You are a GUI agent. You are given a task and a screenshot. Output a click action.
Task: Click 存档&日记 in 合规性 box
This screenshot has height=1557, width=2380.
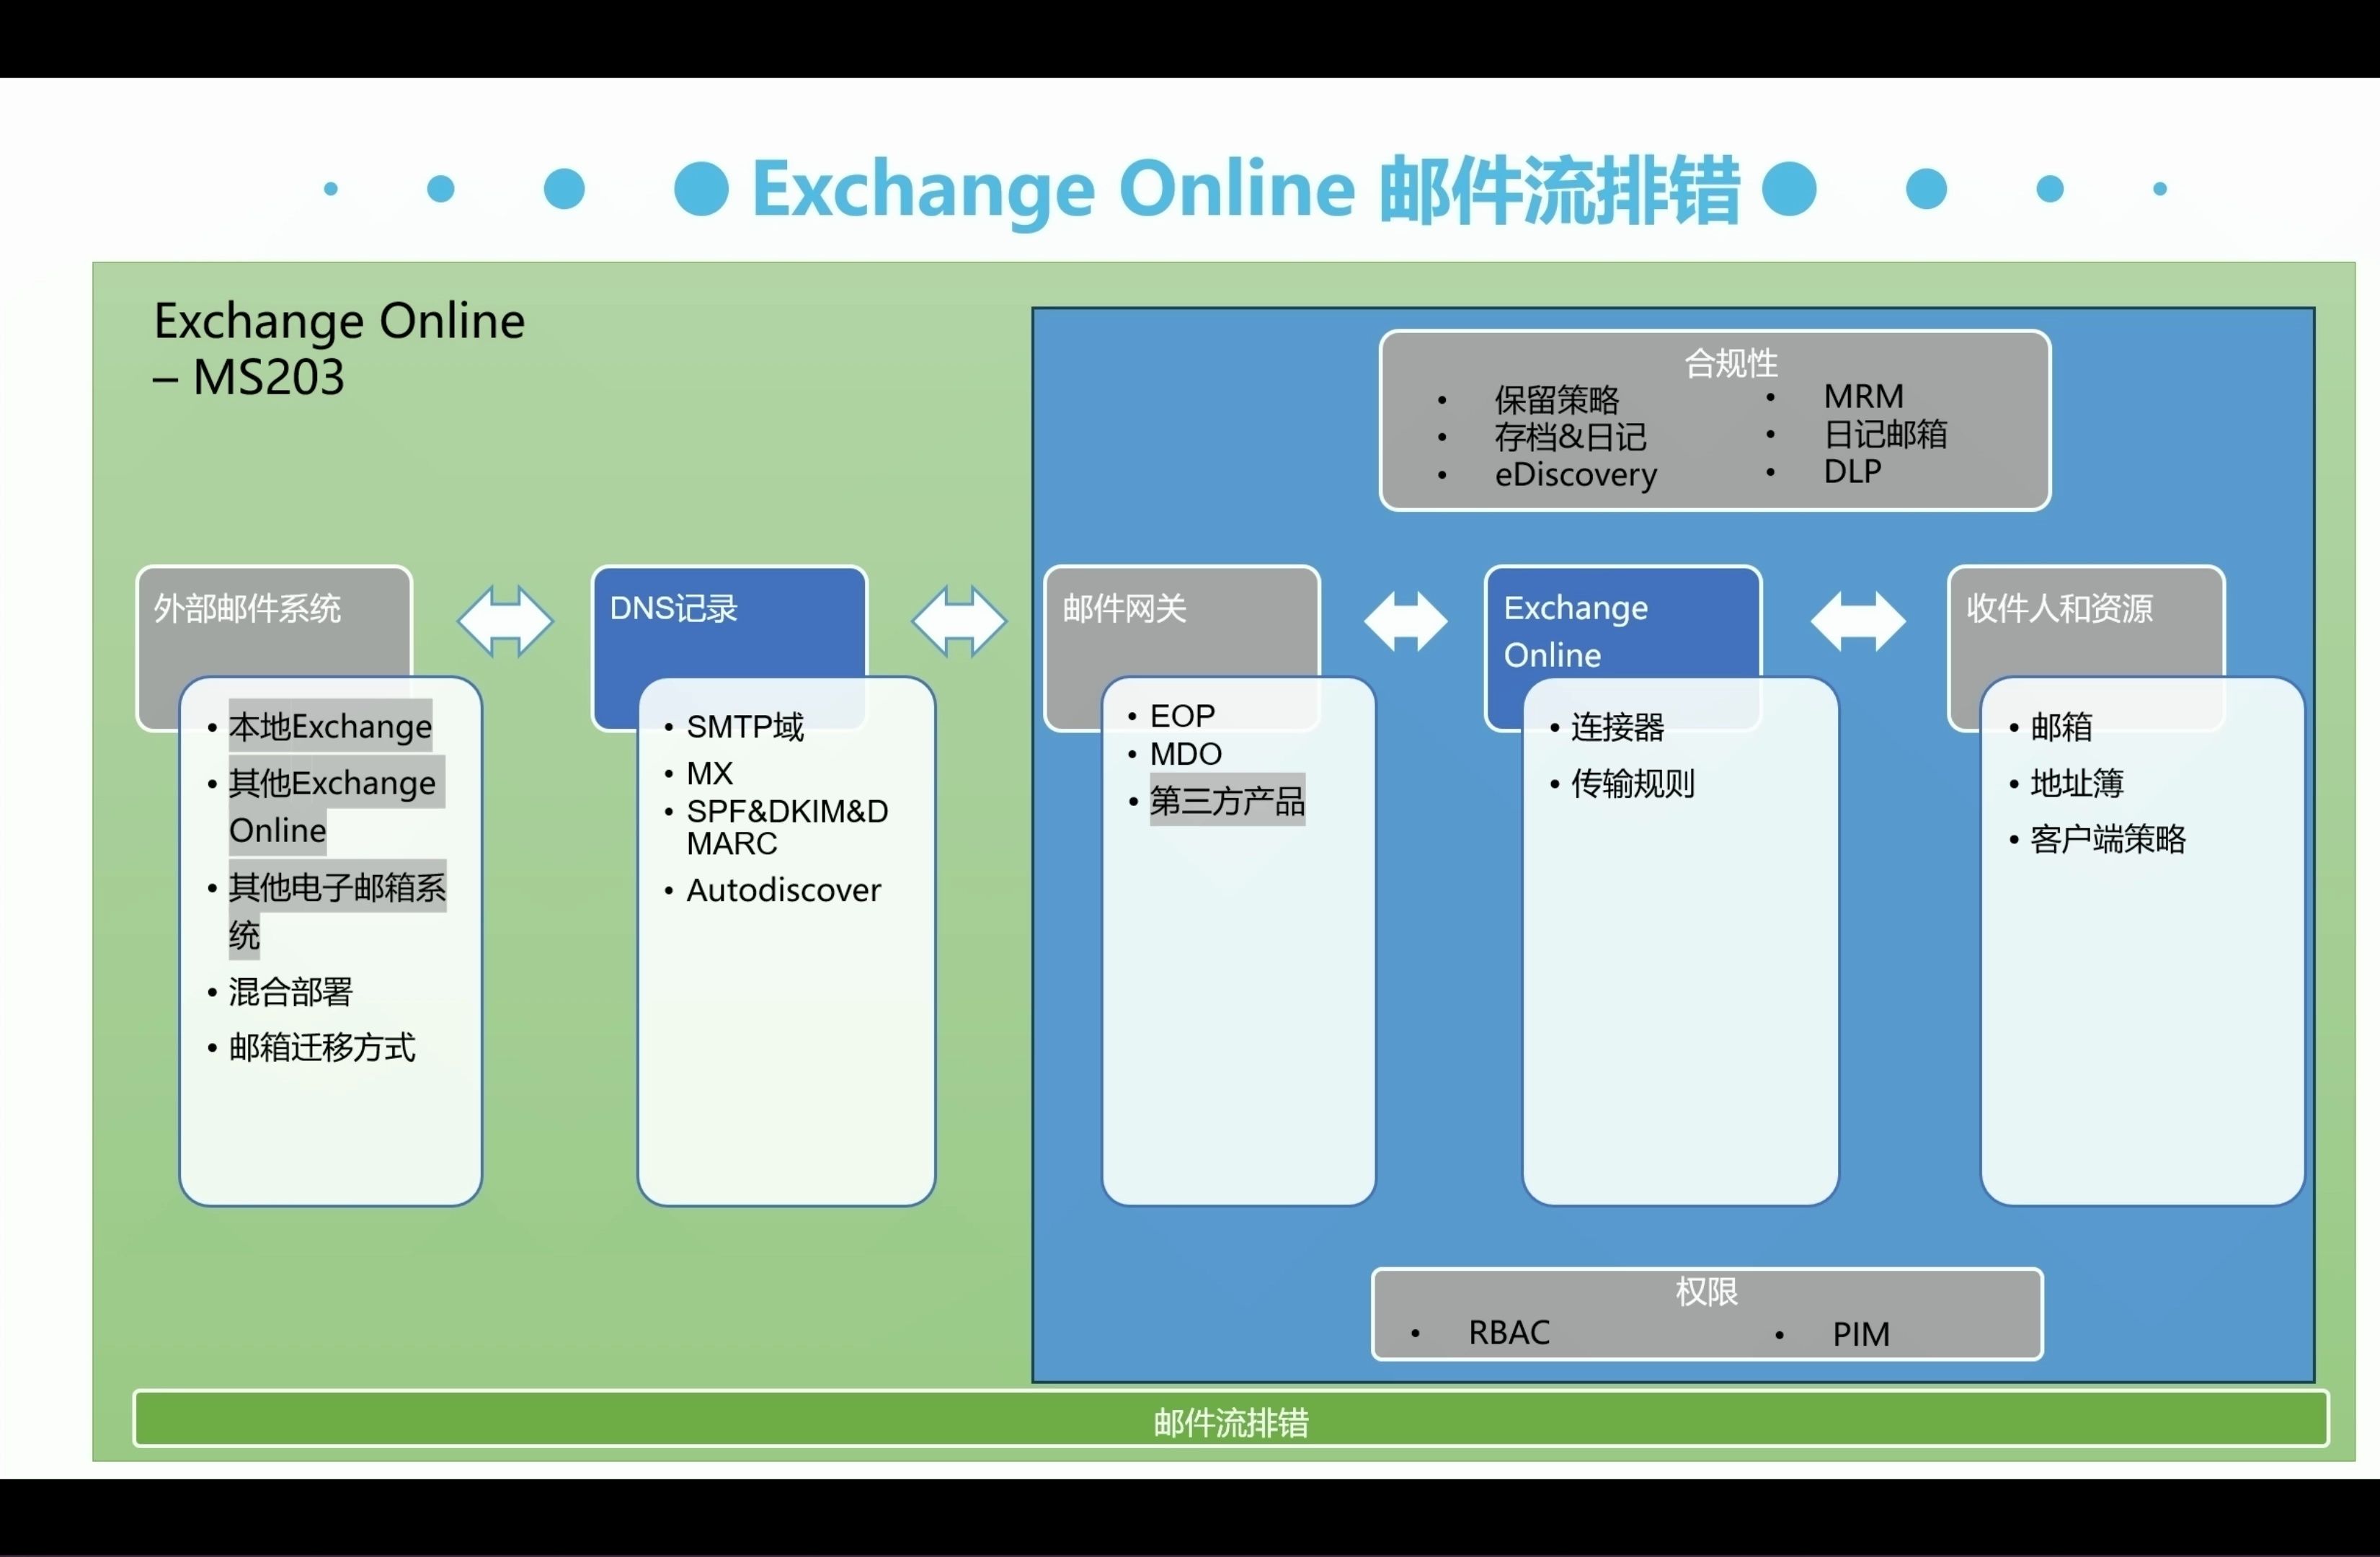click(x=1570, y=437)
